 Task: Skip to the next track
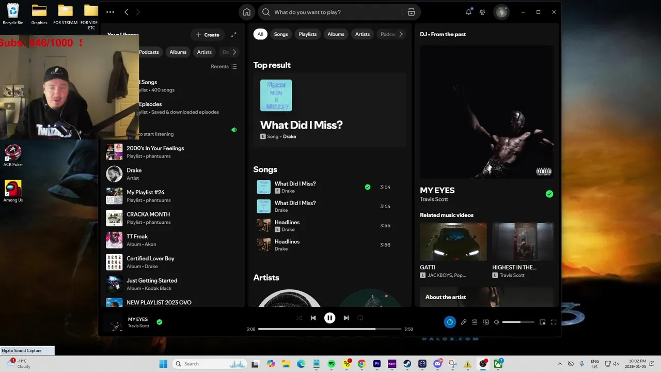click(346, 318)
